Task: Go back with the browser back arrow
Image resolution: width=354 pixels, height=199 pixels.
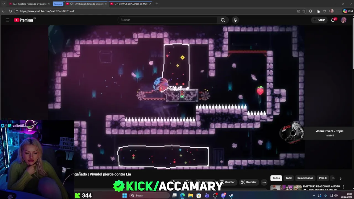Action: (x=4, y=11)
